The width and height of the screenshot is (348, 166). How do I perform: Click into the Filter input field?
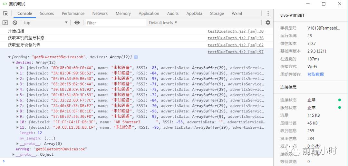coord(114,23)
